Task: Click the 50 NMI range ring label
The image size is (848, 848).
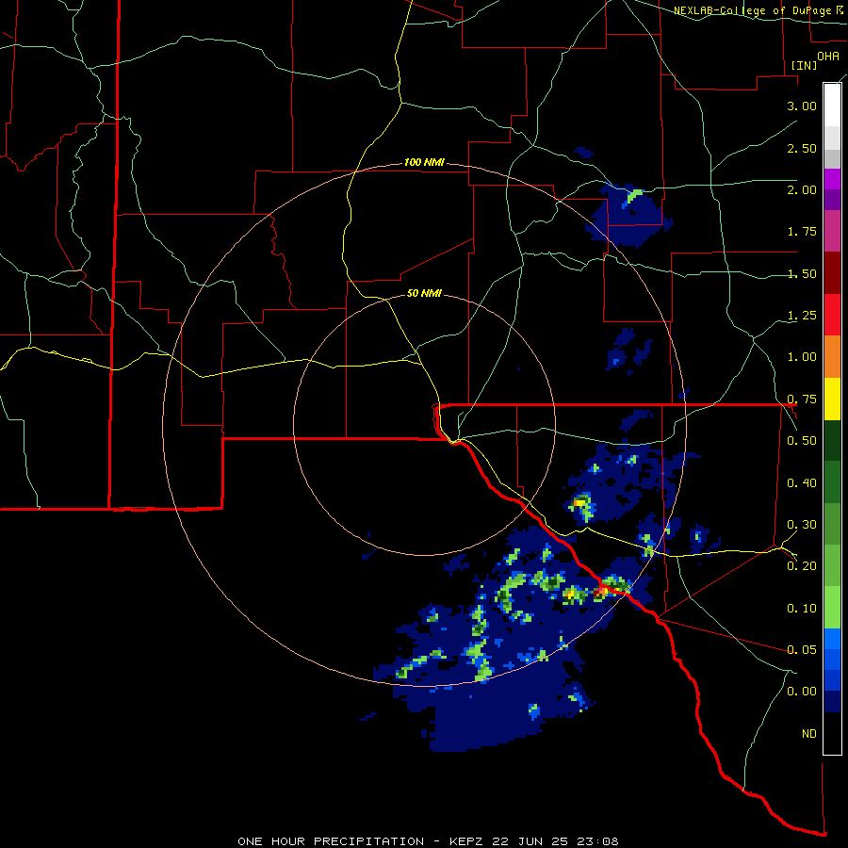Action: 424,294
